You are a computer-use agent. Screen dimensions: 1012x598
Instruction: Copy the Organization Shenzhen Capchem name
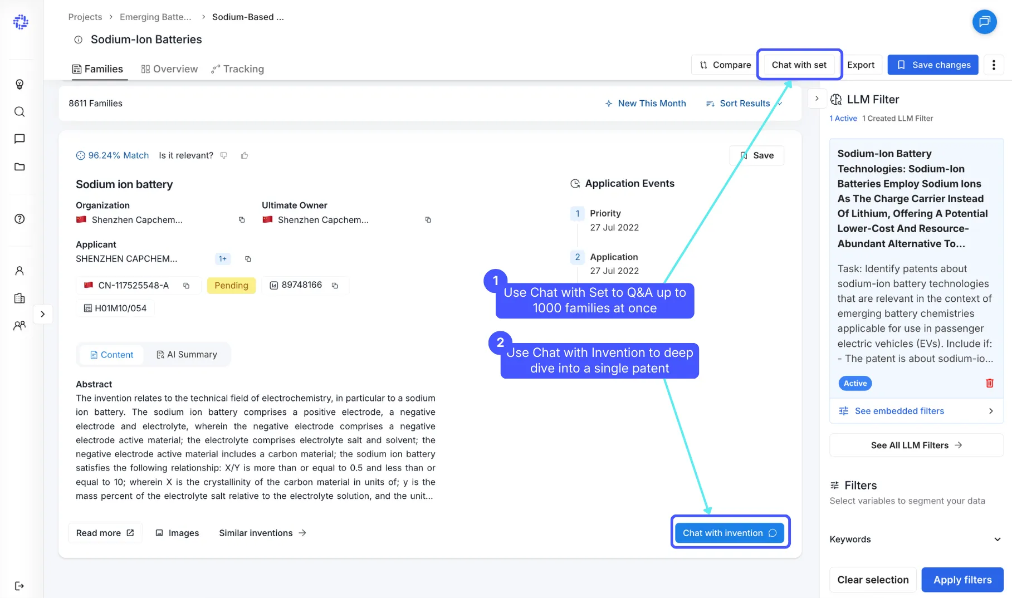242,220
